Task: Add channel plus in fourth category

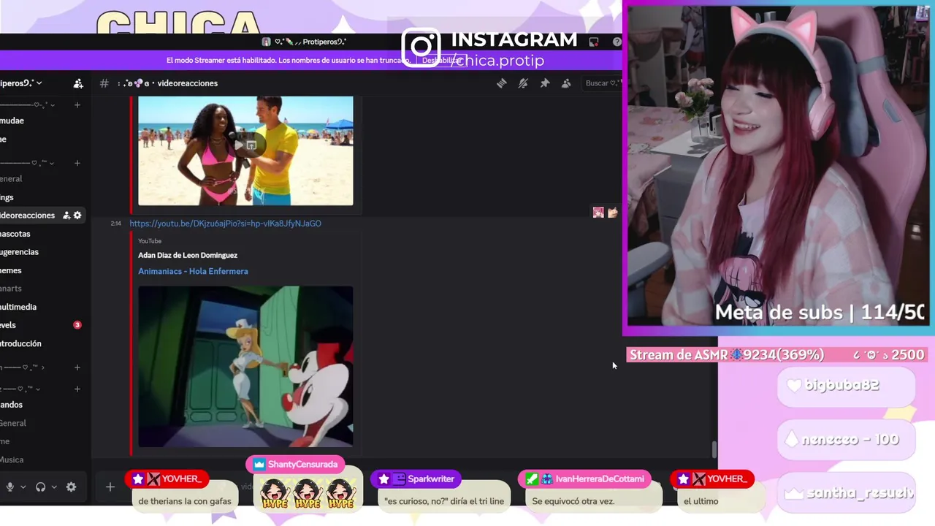Action: click(x=77, y=389)
